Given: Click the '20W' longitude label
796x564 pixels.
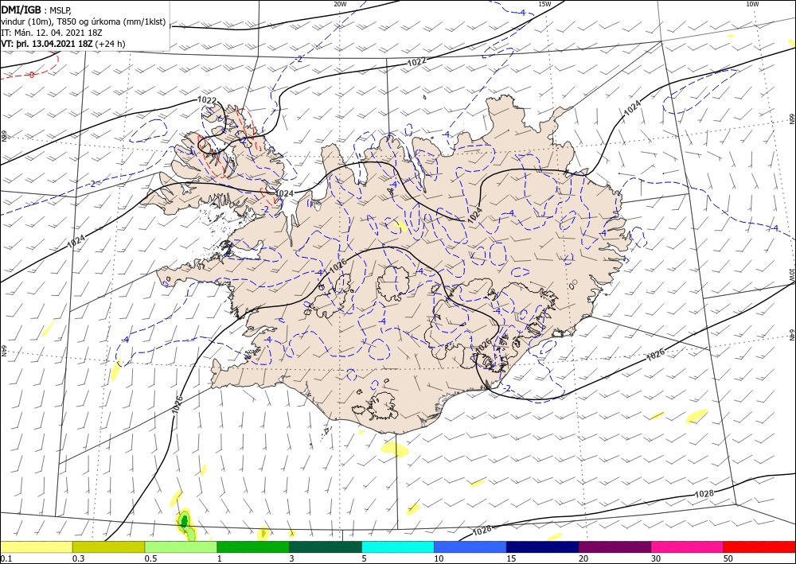Looking at the screenshot, I should [x=341, y=4].
